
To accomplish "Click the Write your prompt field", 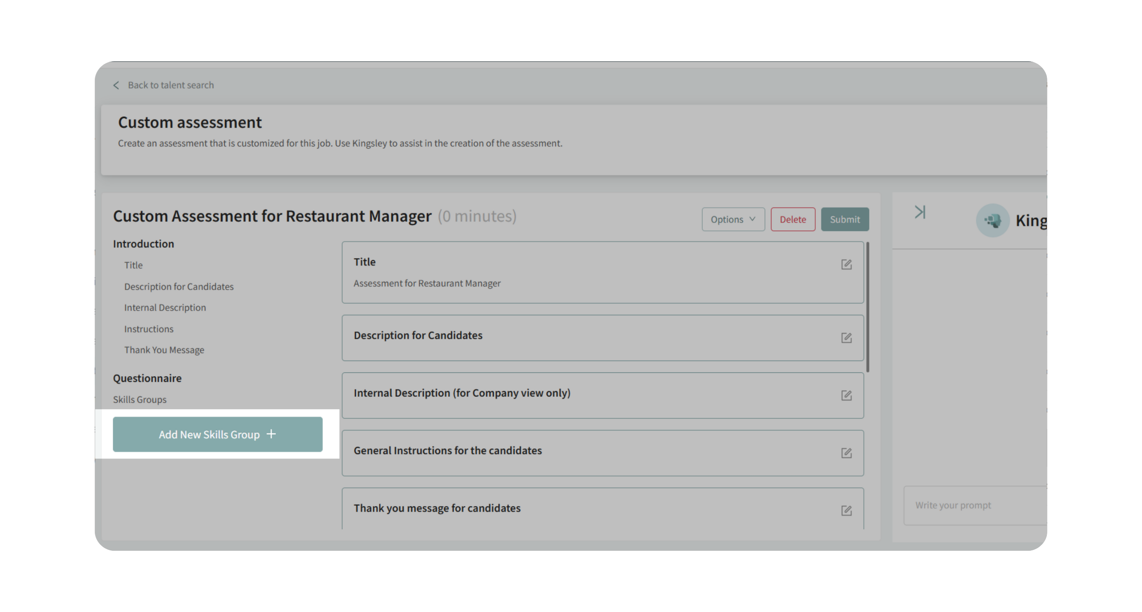I will point(975,505).
